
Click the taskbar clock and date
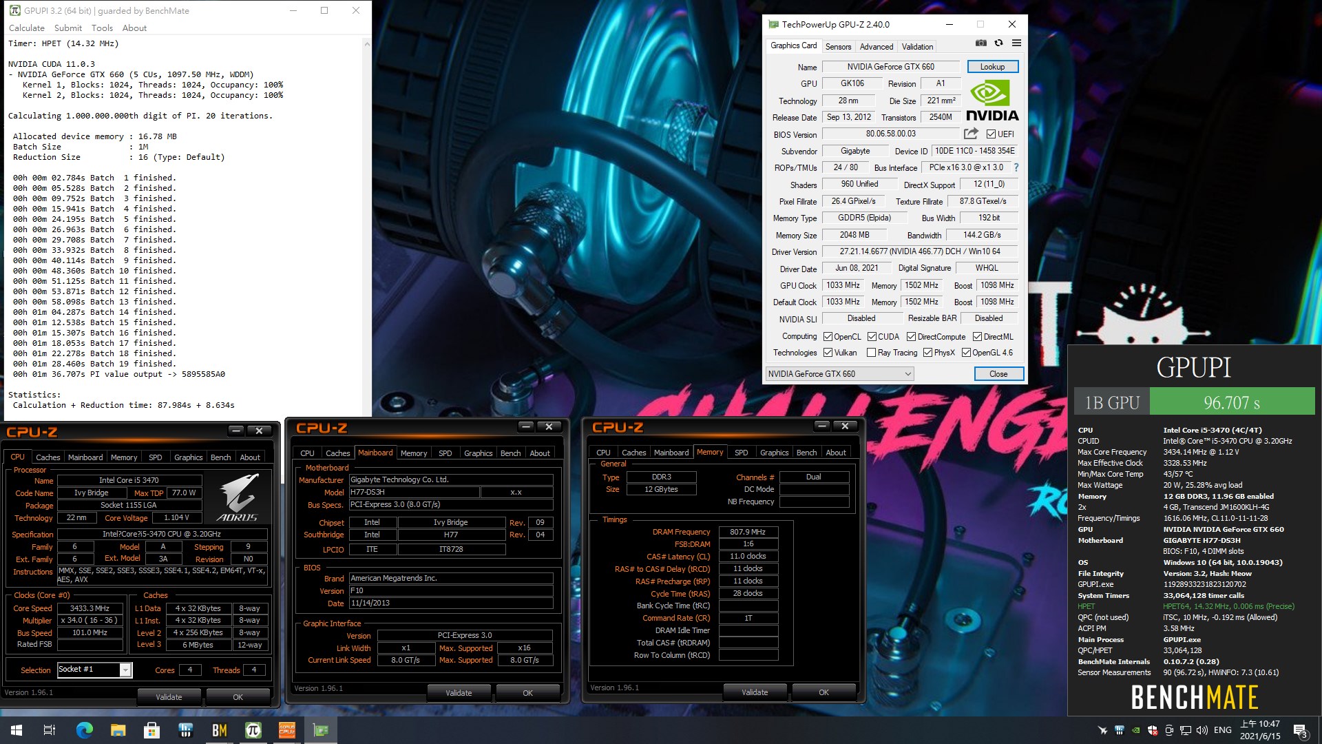(x=1259, y=730)
